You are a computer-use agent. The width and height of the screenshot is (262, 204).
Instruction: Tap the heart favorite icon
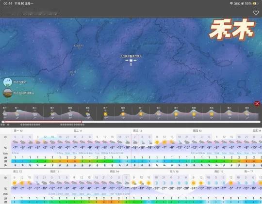tap(256, 13)
